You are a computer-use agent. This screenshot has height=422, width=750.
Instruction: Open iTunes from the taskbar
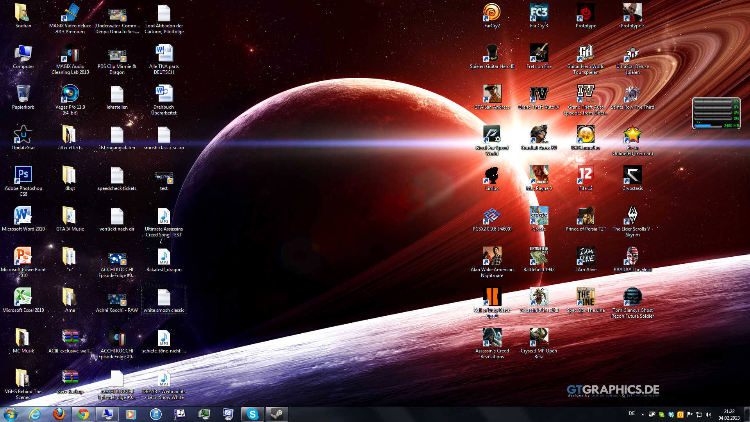coord(155,414)
